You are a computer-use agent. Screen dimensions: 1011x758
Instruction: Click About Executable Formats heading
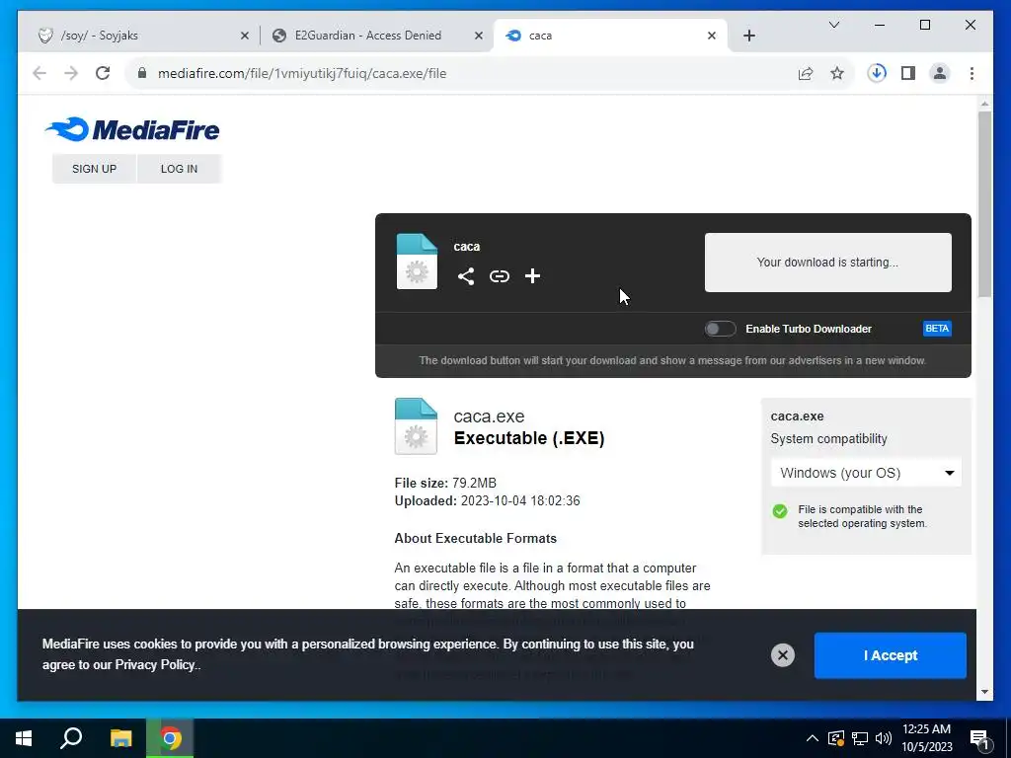[x=475, y=538]
